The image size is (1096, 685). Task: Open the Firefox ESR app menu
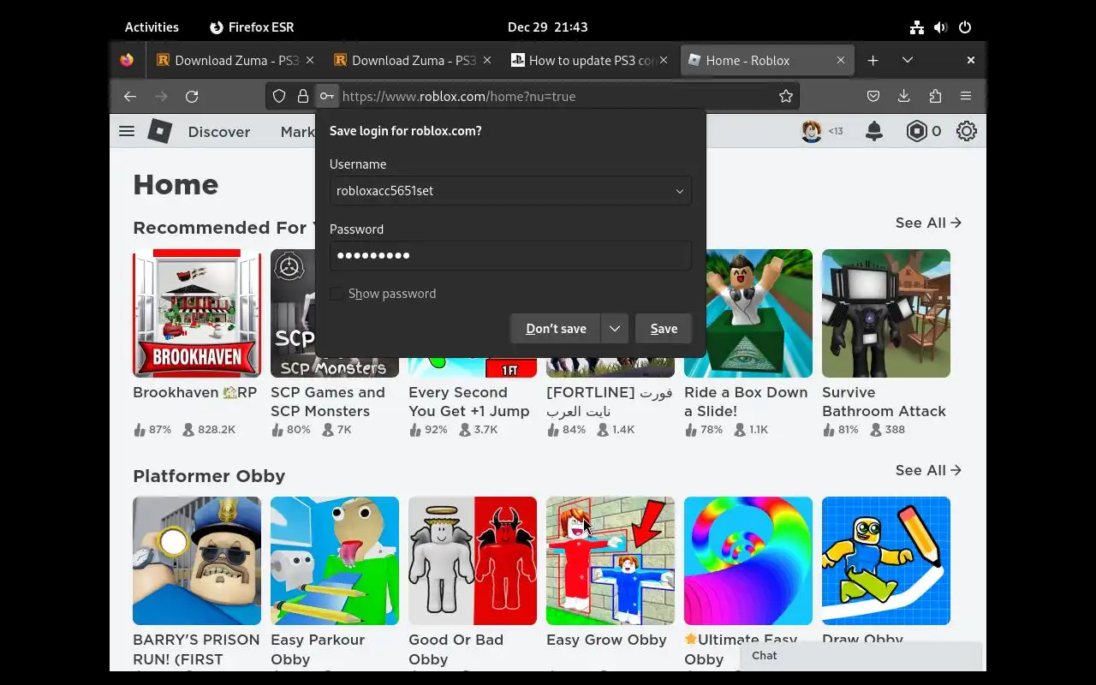[252, 27]
